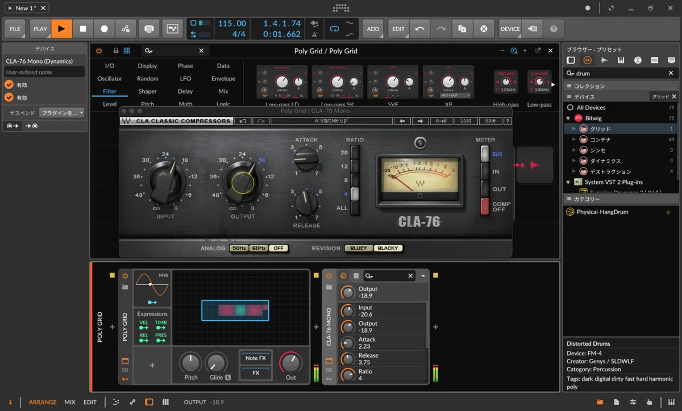Start playback with the orange play button
Viewport: 682px width, 411px height.
pyautogui.click(x=61, y=29)
